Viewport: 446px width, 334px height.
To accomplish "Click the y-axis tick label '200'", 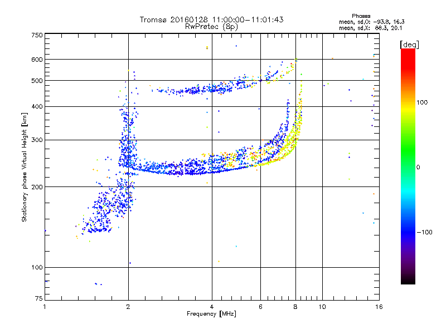I will click(x=37, y=187).
